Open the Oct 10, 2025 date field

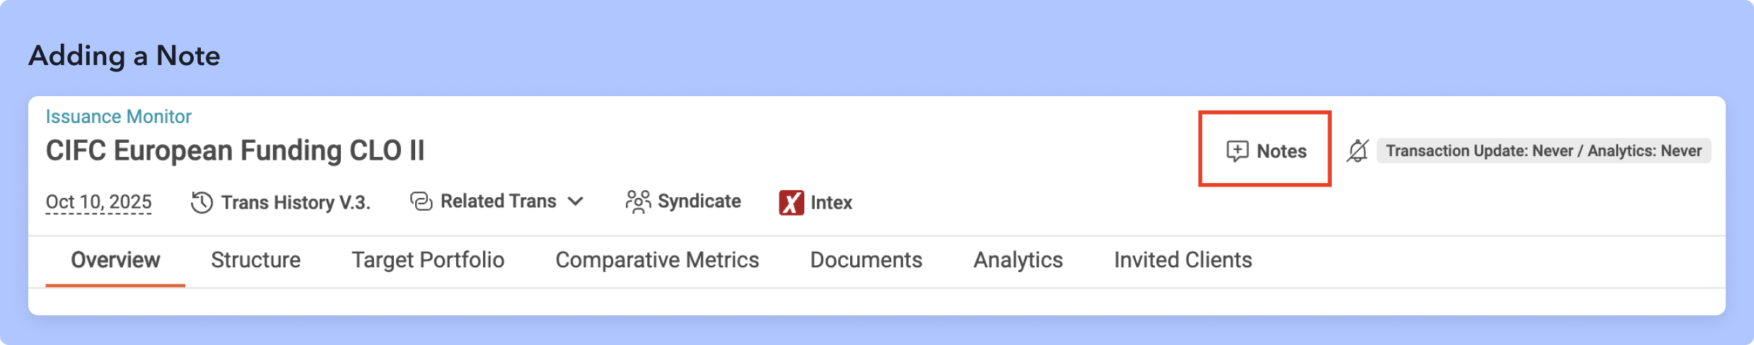(x=98, y=202)
